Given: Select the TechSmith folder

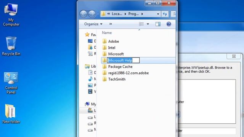Looking at the screenshot, I should pyautogui.click(x=117, y=79).
